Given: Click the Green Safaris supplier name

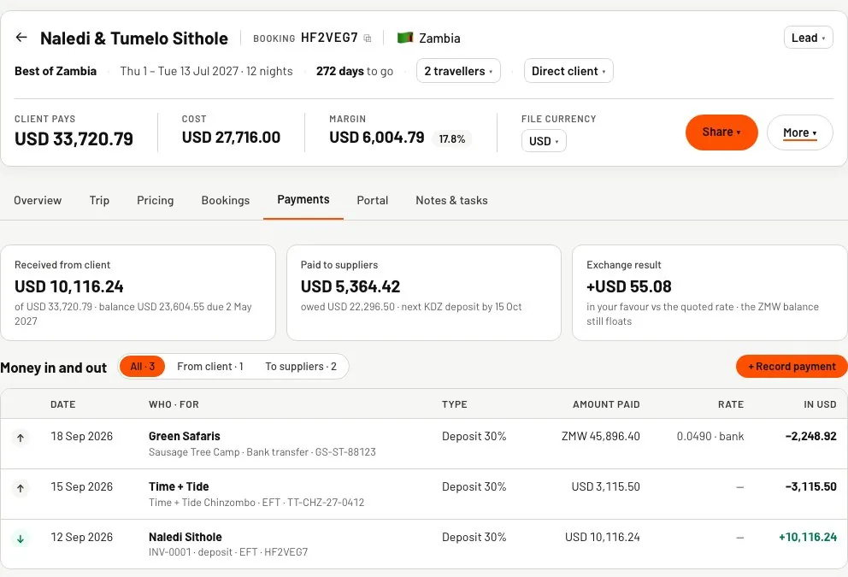Looking at the screenshot, I should (x=185, y=437).
